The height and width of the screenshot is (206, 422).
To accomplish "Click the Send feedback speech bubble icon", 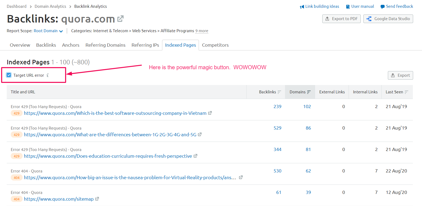I will point(382,7).
